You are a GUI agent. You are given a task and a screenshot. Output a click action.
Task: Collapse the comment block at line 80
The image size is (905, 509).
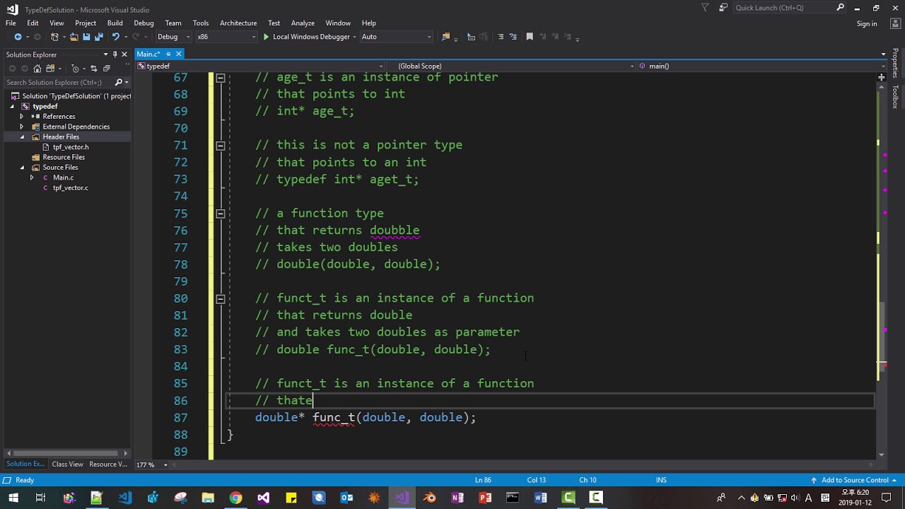point(220,299)
